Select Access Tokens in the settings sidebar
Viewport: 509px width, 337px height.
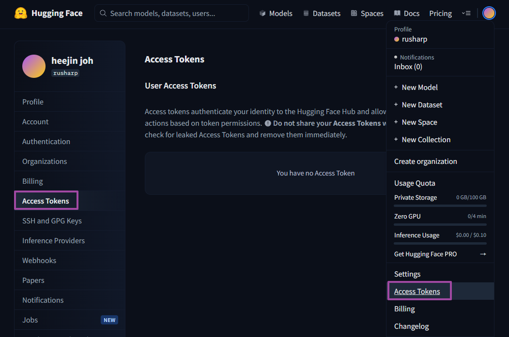coord(70,201)
